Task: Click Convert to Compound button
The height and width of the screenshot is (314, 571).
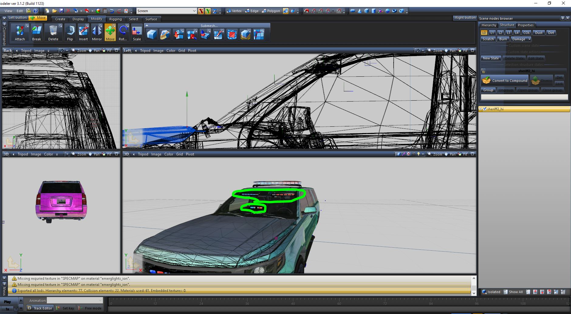Action: (505, 81)
